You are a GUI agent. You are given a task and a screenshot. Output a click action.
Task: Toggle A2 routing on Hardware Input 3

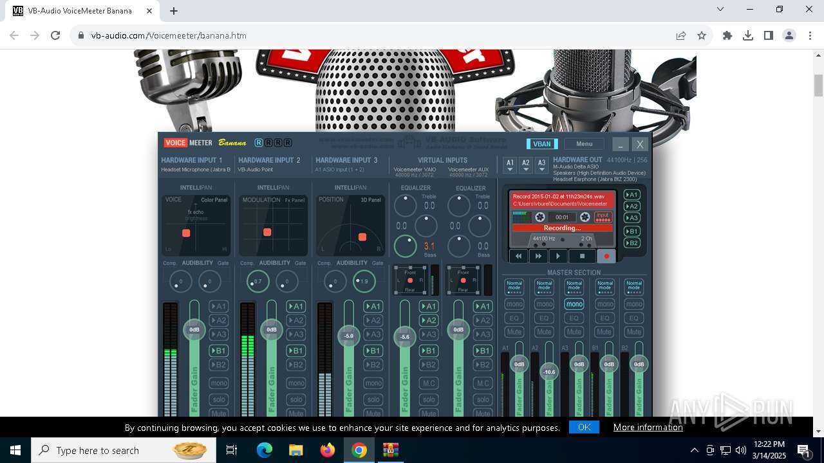pos(373,320)
